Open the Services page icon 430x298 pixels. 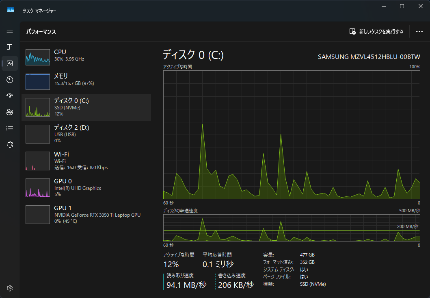[10, 145]
